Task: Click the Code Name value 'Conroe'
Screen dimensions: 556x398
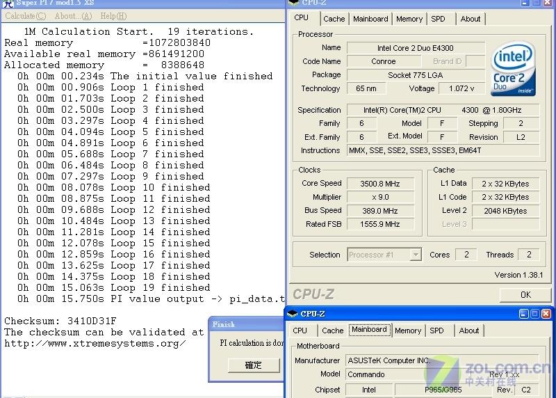Action: click(x=384, y=61)
